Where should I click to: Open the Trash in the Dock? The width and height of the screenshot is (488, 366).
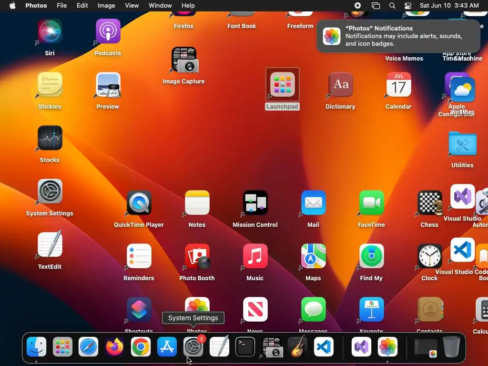[452, 347]
